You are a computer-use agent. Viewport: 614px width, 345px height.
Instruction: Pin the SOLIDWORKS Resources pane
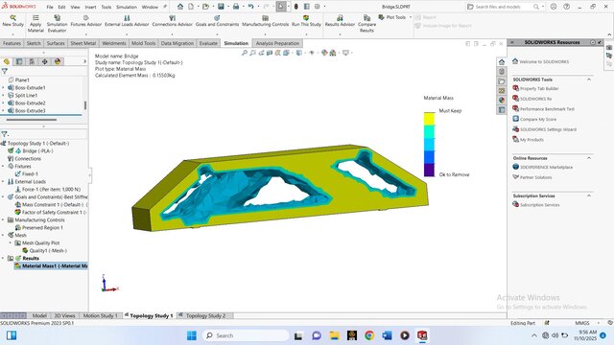[600, 42]
